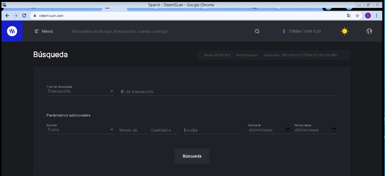385x176 pixels.
Task: Click the Steem logo home icon
Action: pos(12,31)
